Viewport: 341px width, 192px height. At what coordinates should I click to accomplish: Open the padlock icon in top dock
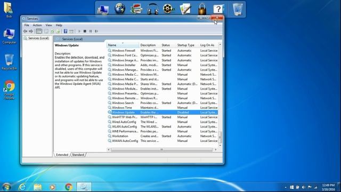(202, 9)
